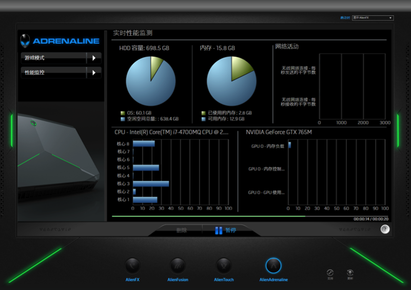Viewport: 411px width, 290px height.
Task: Click the wireless bytes received per second label
Action: tap(298, 102)
